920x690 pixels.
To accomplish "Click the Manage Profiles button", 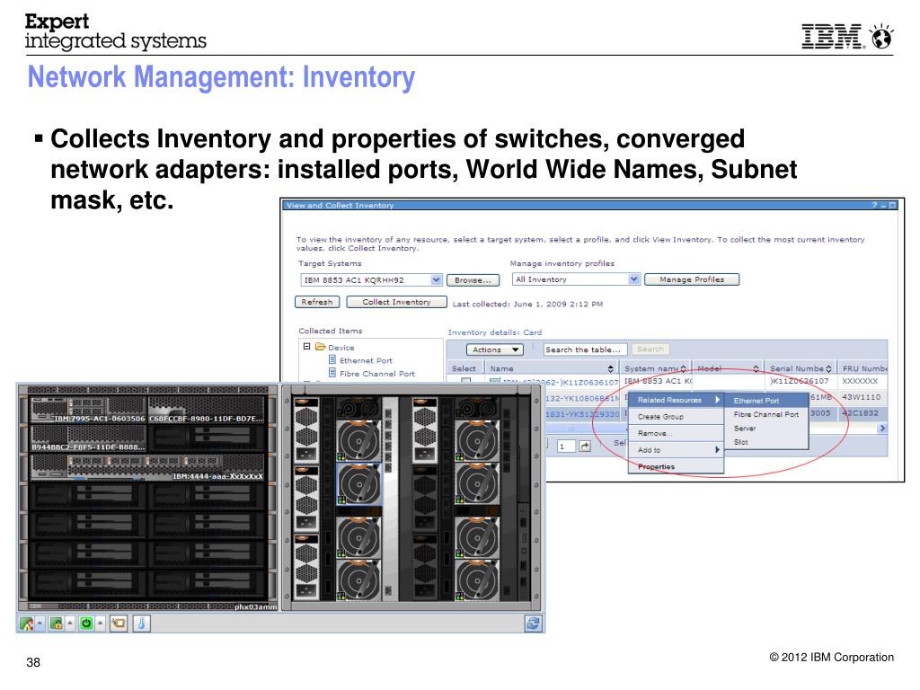I will click(692, 279).
